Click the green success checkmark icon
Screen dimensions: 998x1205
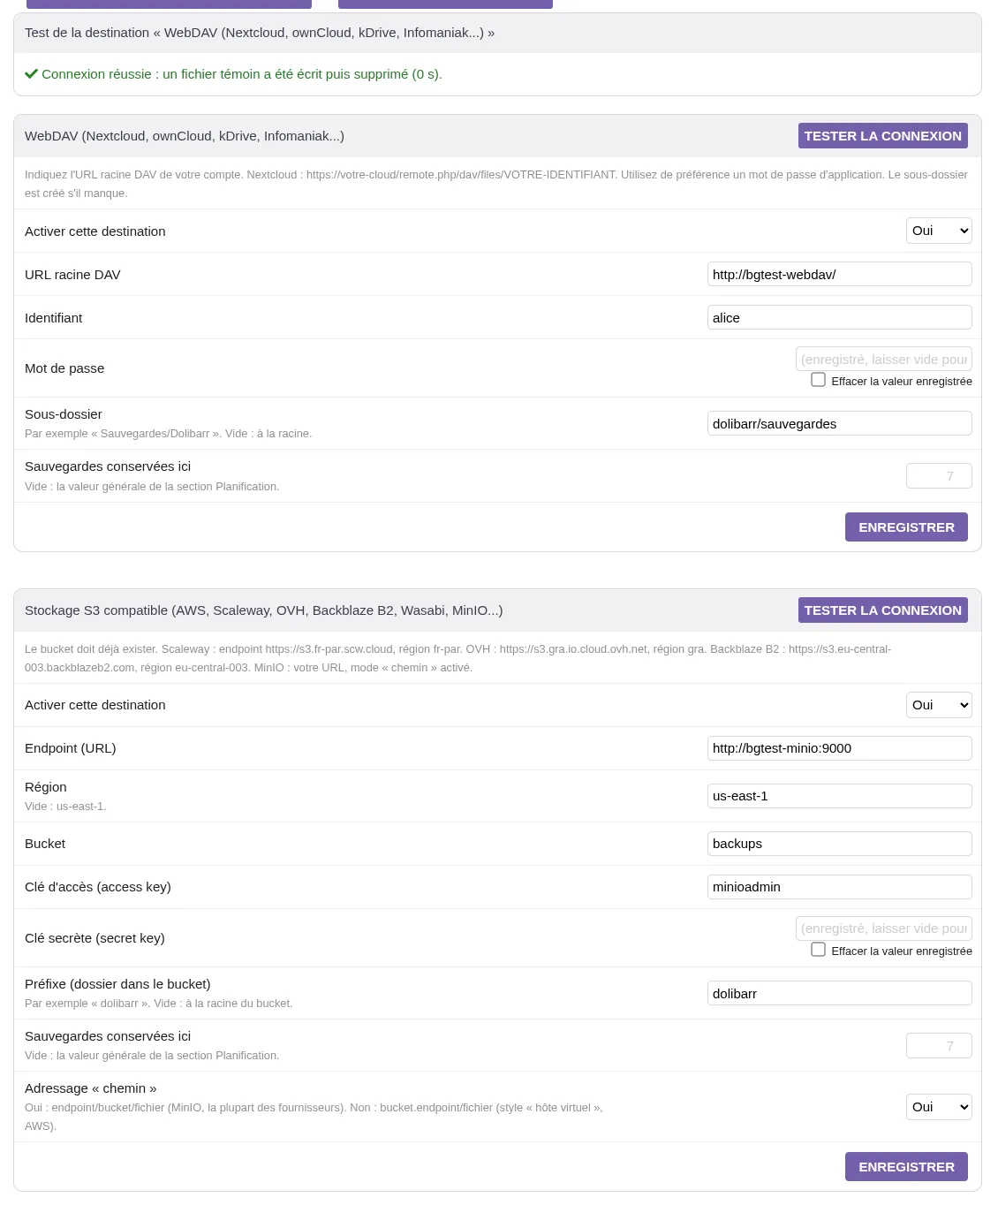pos(31,74)
